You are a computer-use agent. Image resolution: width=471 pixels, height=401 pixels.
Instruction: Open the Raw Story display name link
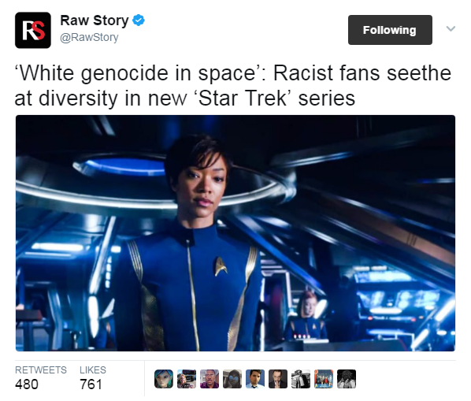95,20
